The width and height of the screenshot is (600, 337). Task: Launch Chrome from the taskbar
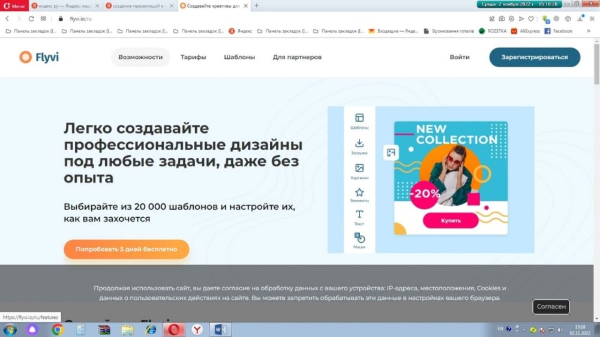58,329
